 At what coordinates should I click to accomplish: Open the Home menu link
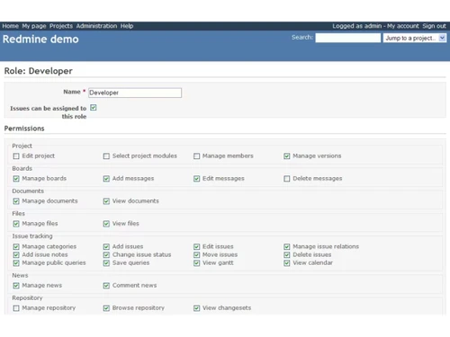[x=11, y=26]
